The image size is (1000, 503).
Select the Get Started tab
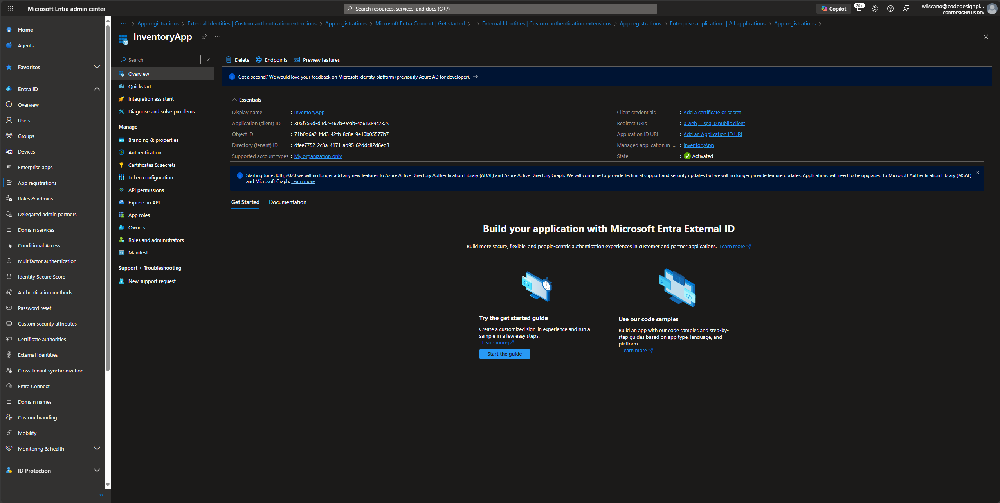(245, 202)
